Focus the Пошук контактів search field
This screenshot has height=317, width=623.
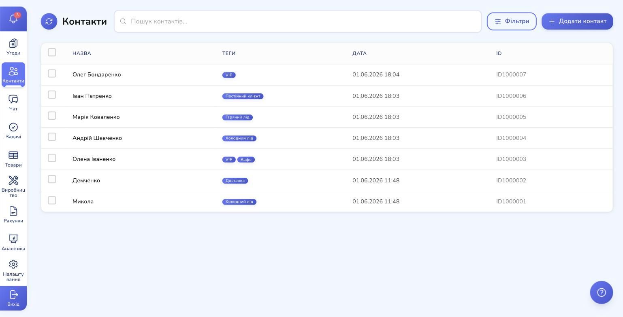[298, 21]
